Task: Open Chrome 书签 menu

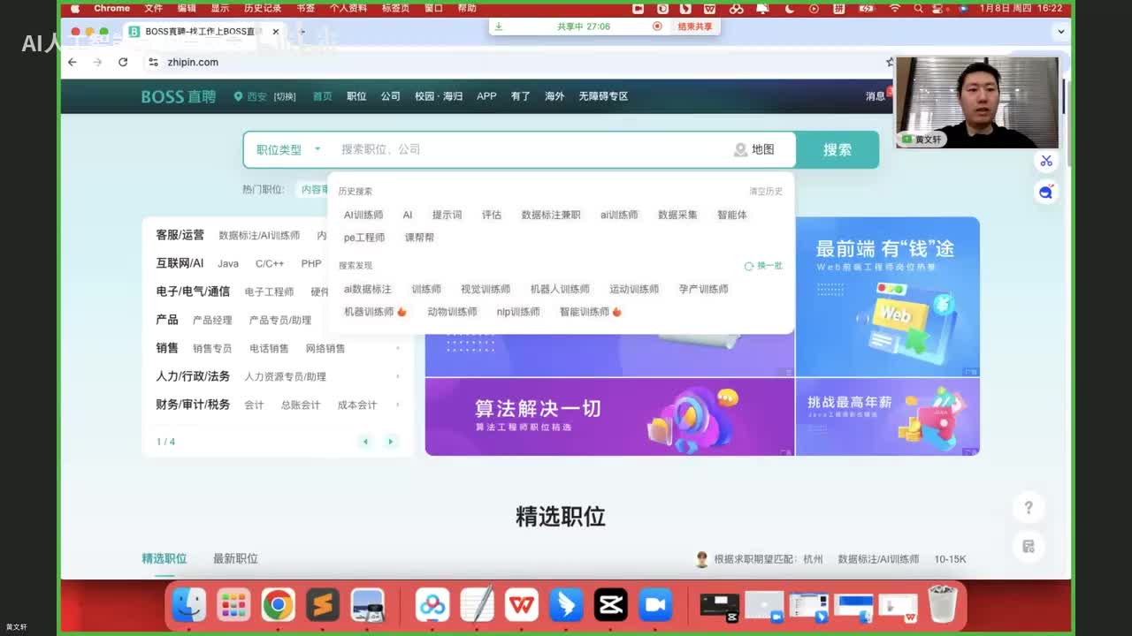Action: pos(305,8)
